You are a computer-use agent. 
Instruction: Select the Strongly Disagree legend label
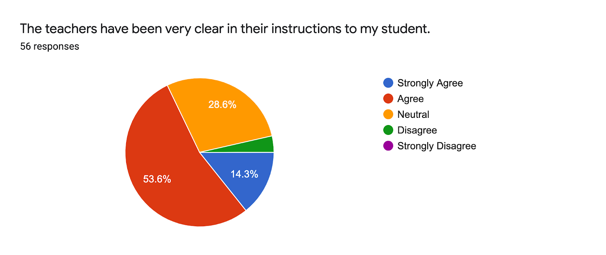tap(436, 146)
